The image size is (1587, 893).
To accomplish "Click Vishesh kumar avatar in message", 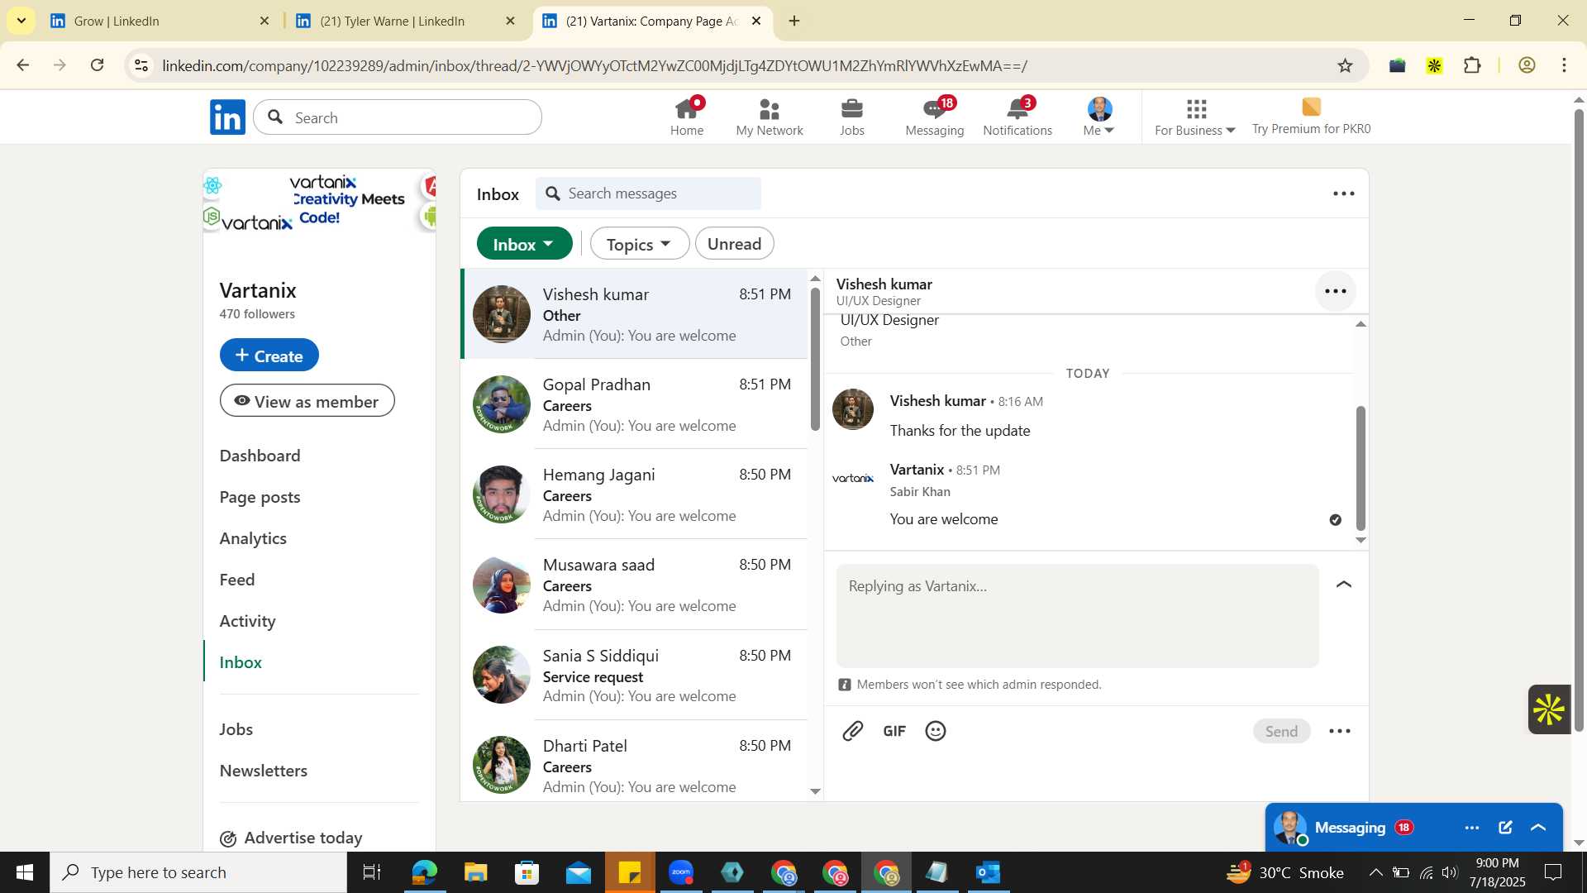I will [x=852, y=409].
